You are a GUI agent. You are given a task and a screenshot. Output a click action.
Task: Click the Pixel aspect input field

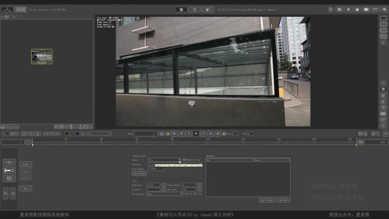(156, 169)
